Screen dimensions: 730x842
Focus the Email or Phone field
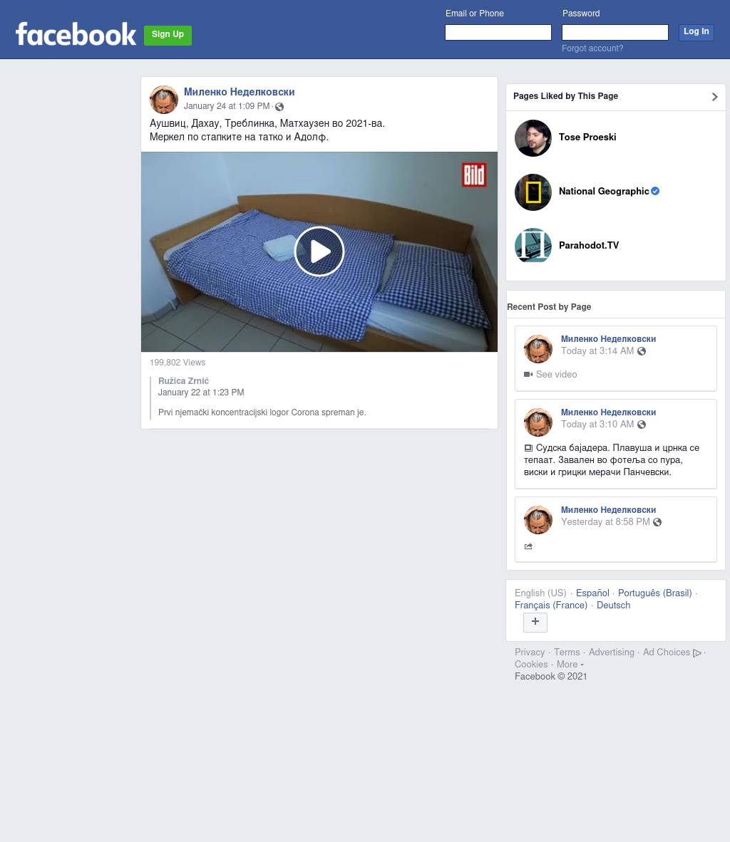[x=498, y=33]
